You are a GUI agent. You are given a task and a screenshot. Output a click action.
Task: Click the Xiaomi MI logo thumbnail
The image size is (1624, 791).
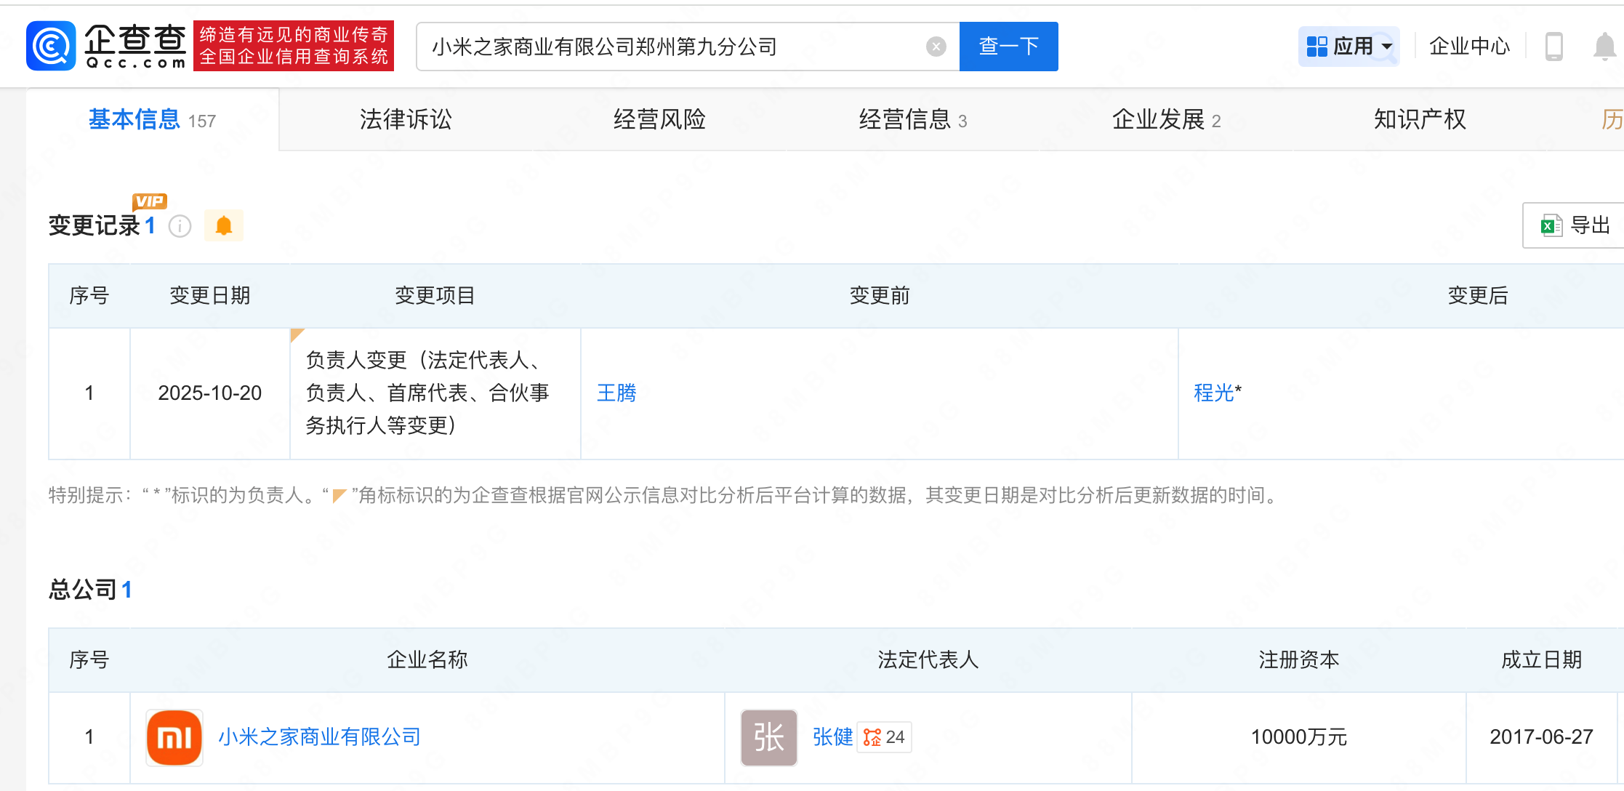174,737
